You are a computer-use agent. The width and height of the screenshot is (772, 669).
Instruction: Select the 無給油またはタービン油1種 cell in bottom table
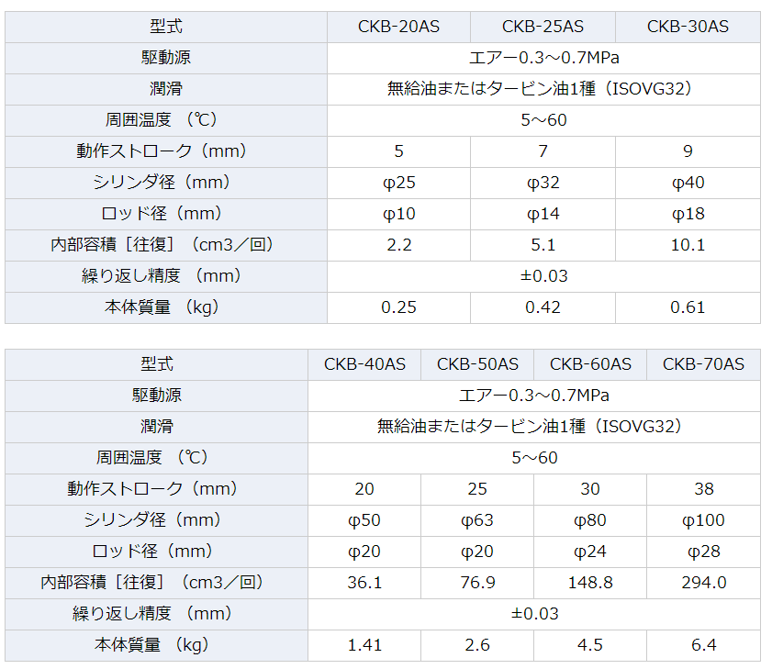(534, 427)
